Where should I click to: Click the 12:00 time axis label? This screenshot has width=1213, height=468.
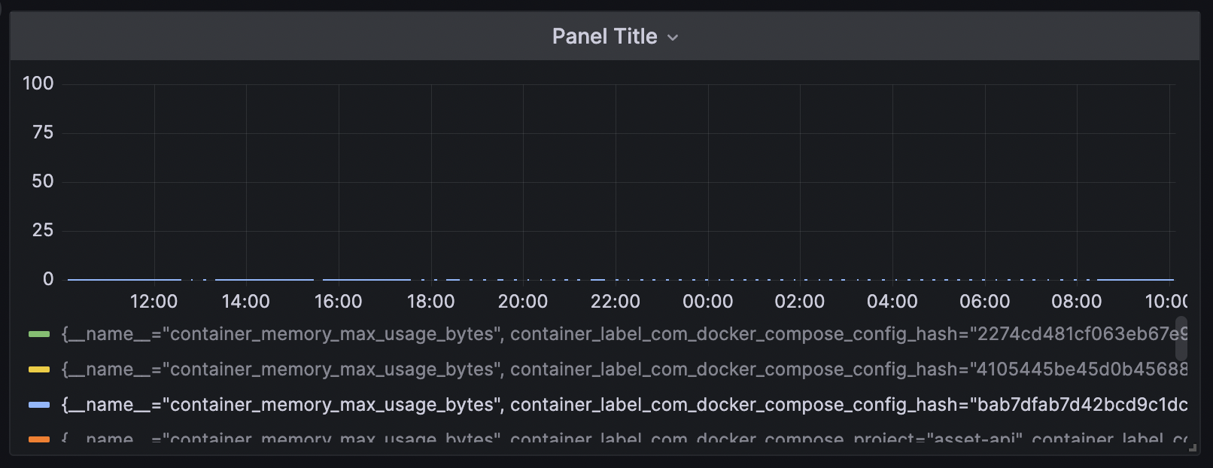(154, 302)
